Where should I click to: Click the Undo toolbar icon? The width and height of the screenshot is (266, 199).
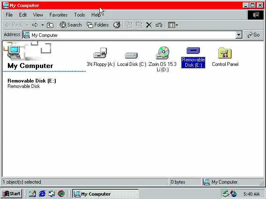[x=159, y=25]
